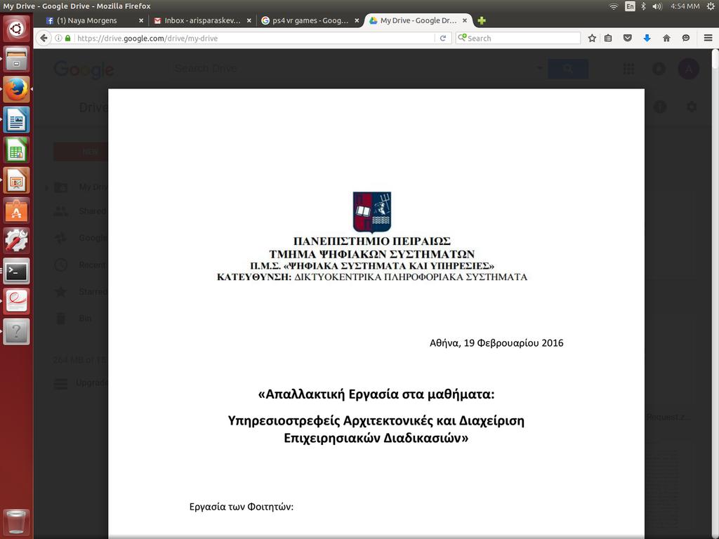Click text Εργασία των Φοιτητών:
This screenshot has height=539, width=719.
coord(242,507)
